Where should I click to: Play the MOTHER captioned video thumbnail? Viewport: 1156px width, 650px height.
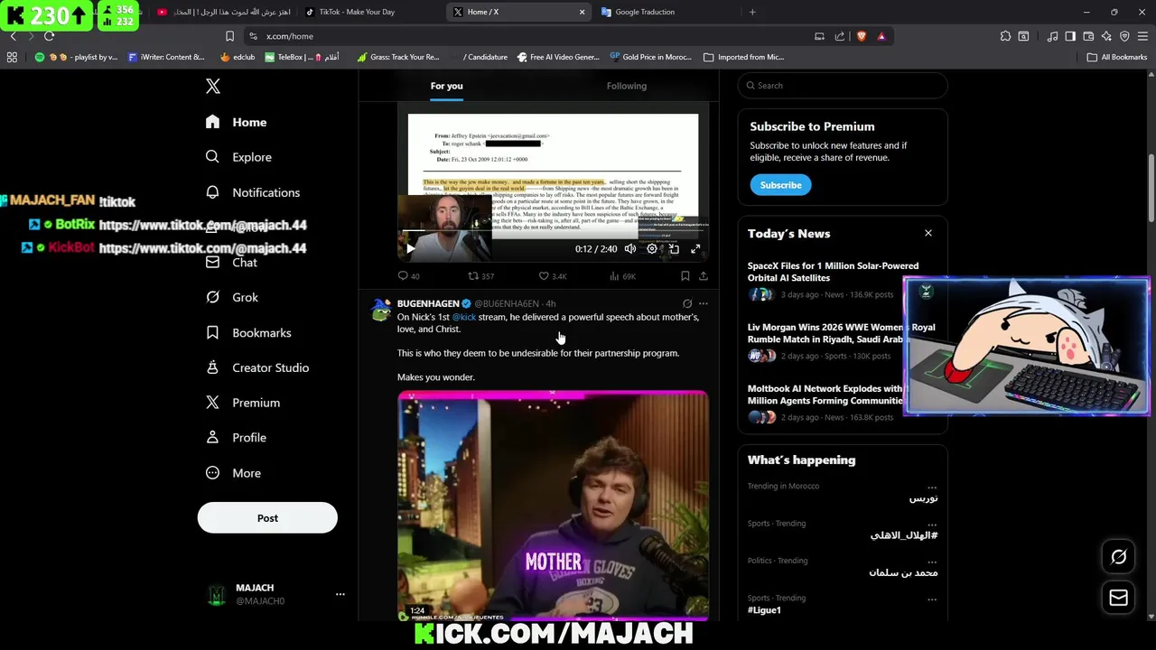[553, 506]
